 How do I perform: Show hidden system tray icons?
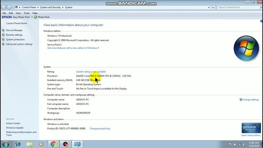tap(226, 144)
